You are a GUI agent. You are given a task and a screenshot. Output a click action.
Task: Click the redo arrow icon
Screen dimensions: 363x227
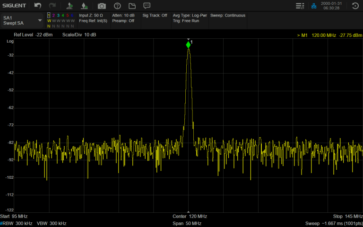(x=52, y=6)
